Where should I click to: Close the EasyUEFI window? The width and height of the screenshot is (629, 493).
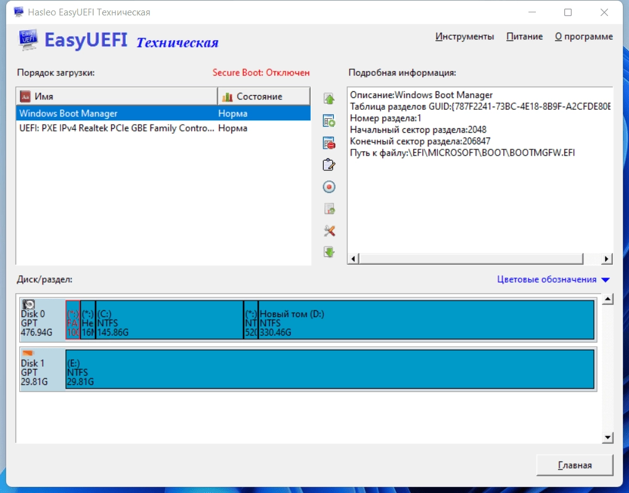[x=604, y=12]
